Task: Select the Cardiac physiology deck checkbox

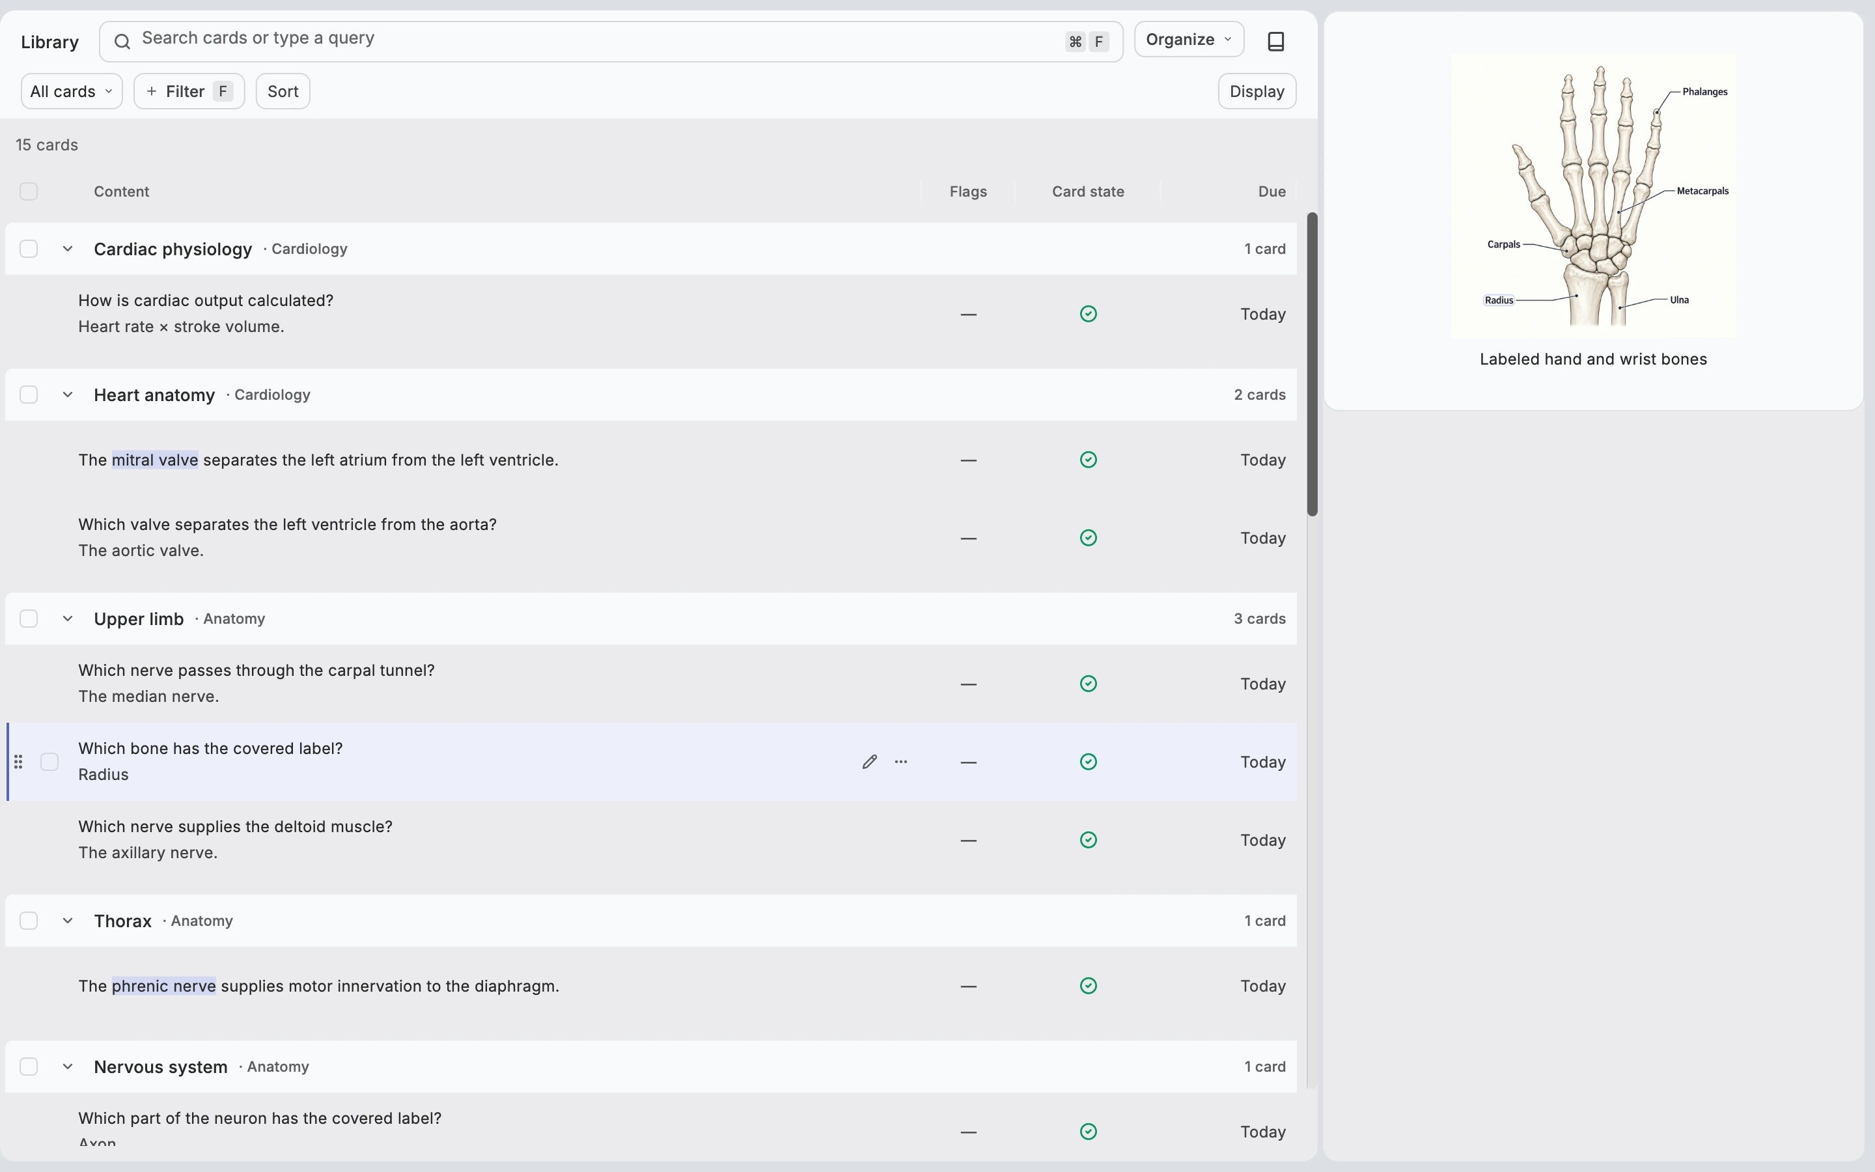Action: tap(29, 249)
